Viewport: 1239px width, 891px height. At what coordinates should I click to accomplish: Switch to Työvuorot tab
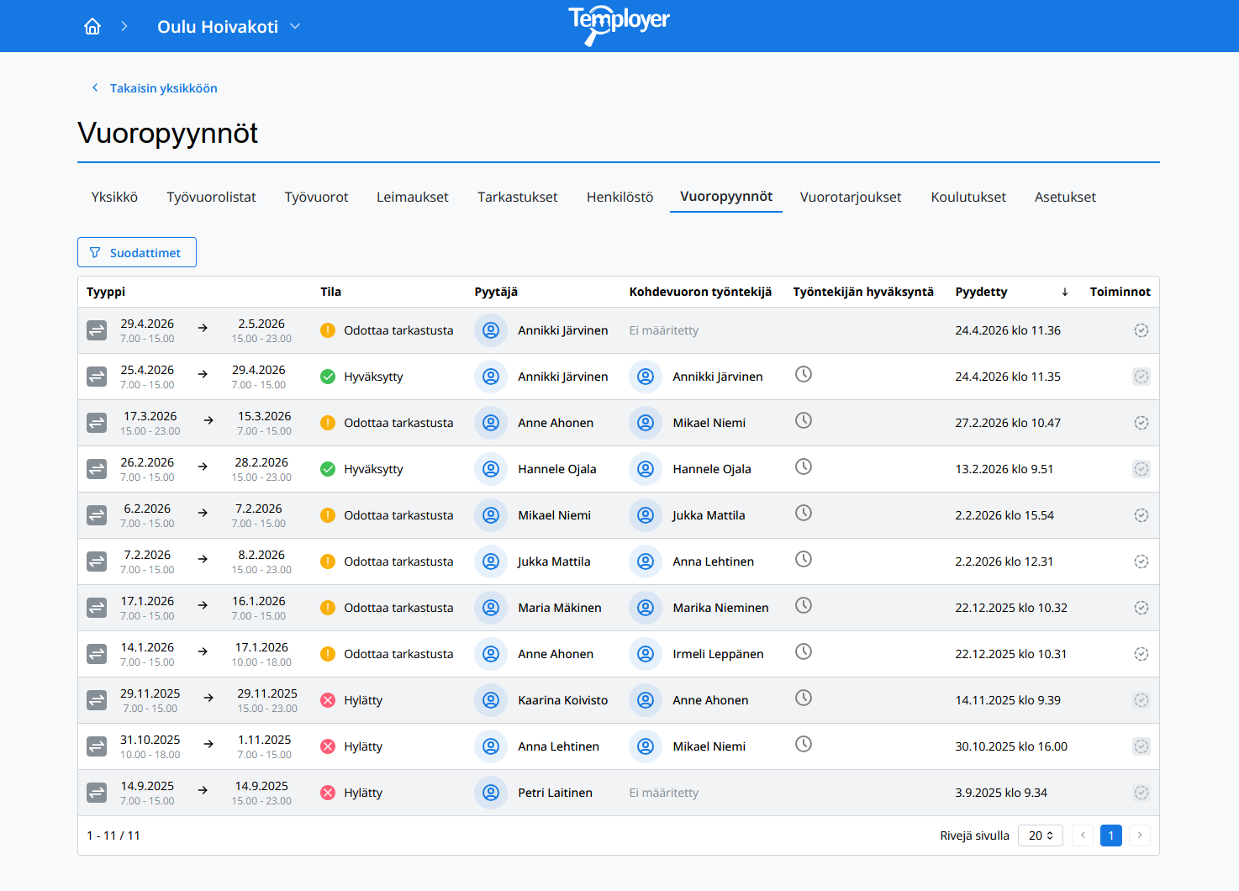tap(316, 197)
